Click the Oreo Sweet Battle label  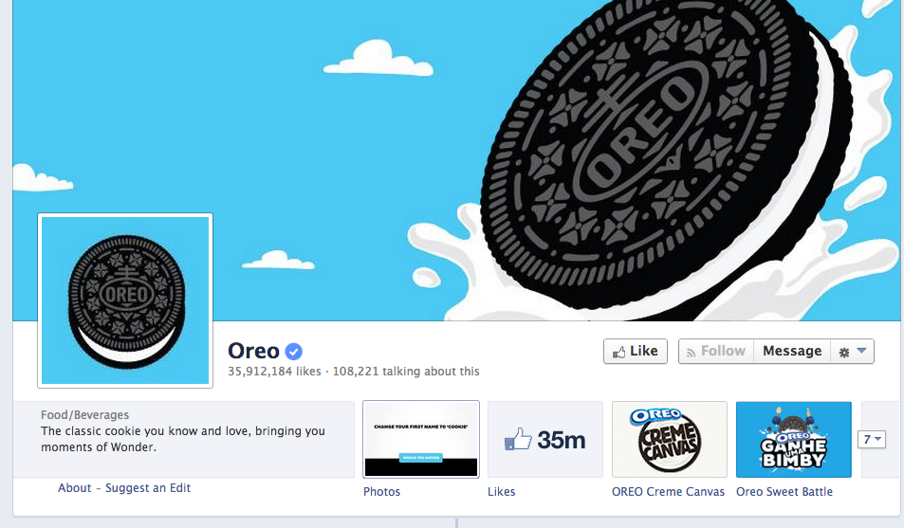(784, 492)
